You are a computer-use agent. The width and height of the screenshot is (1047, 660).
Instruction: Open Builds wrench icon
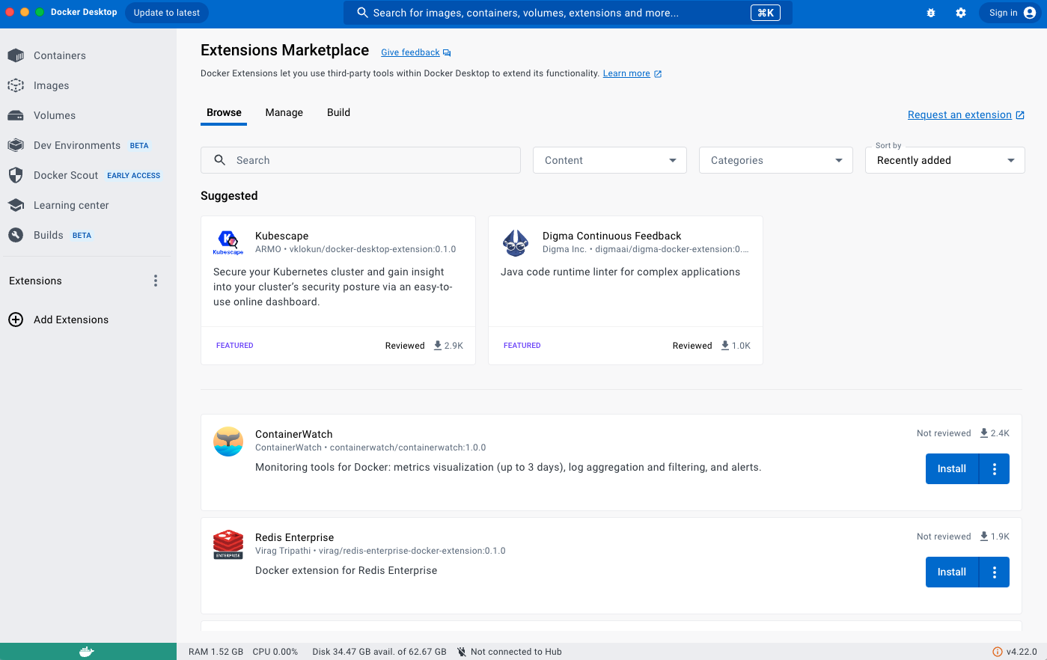16,235
